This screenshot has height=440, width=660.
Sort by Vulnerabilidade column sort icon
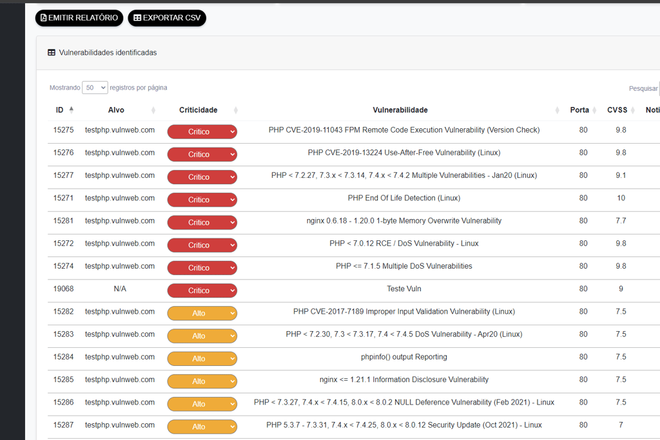558,110
